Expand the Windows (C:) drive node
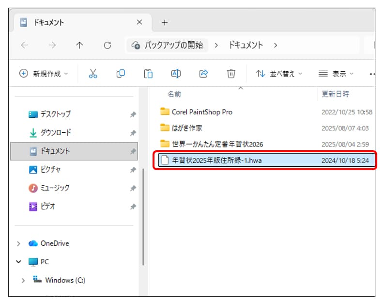 click(23, 280)
